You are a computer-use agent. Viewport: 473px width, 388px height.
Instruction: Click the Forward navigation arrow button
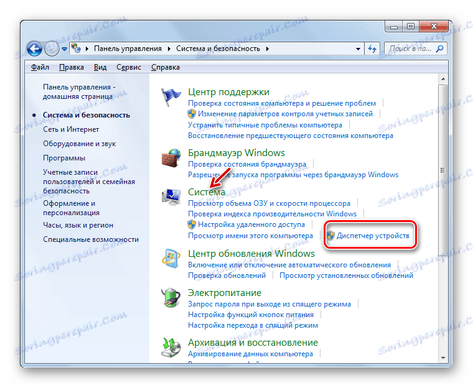pos(52,48)
